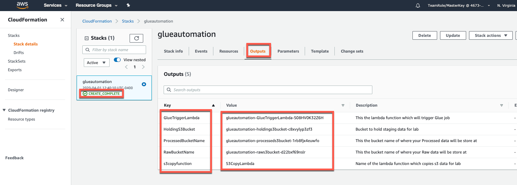Click the AWS logo home icon
This screenshot has width=517, height=185.
[x=23, y=5]
